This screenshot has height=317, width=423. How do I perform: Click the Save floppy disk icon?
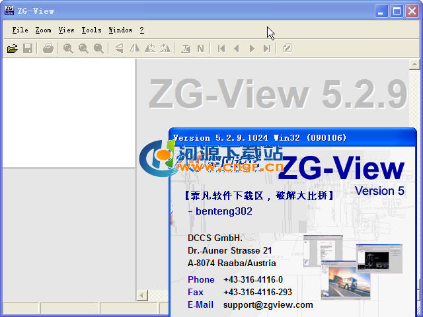[28, 48]
